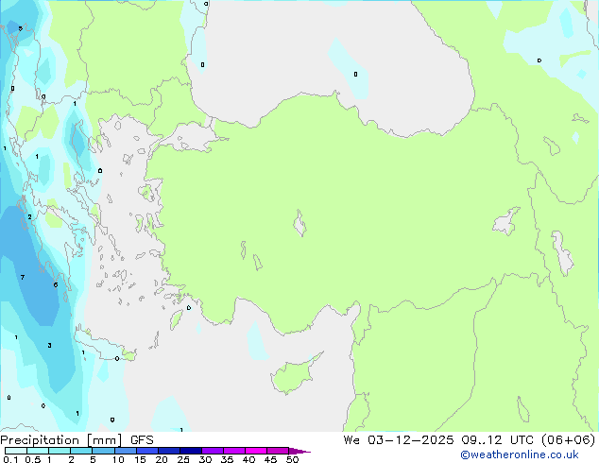Click the '10' legend scale label

click(118, 459)
